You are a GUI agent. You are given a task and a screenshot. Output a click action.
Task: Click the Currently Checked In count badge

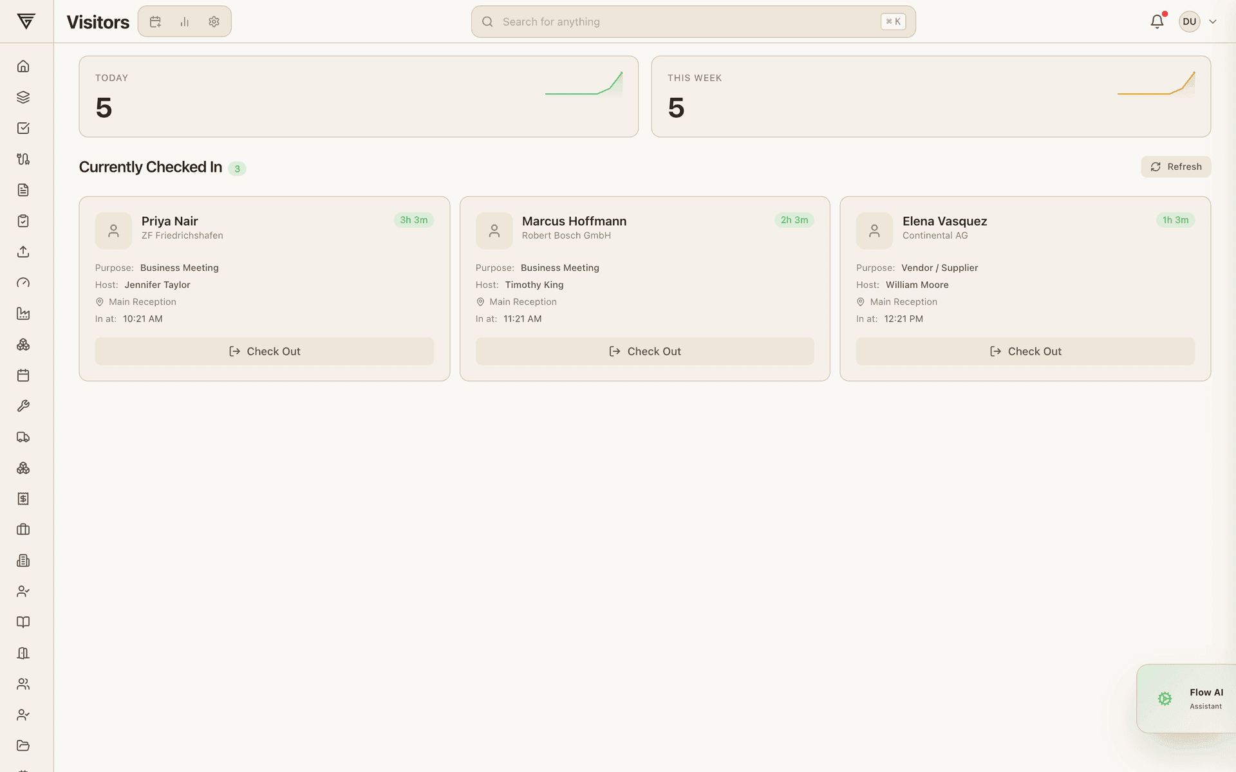tap(237, 169)
